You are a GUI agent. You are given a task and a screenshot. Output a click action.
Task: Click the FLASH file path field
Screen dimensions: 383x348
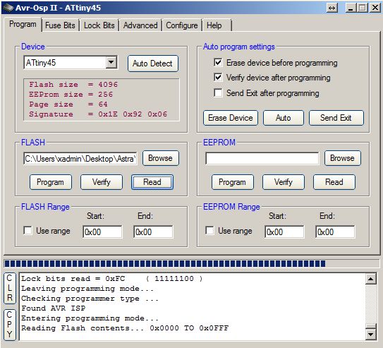(80, 159)
